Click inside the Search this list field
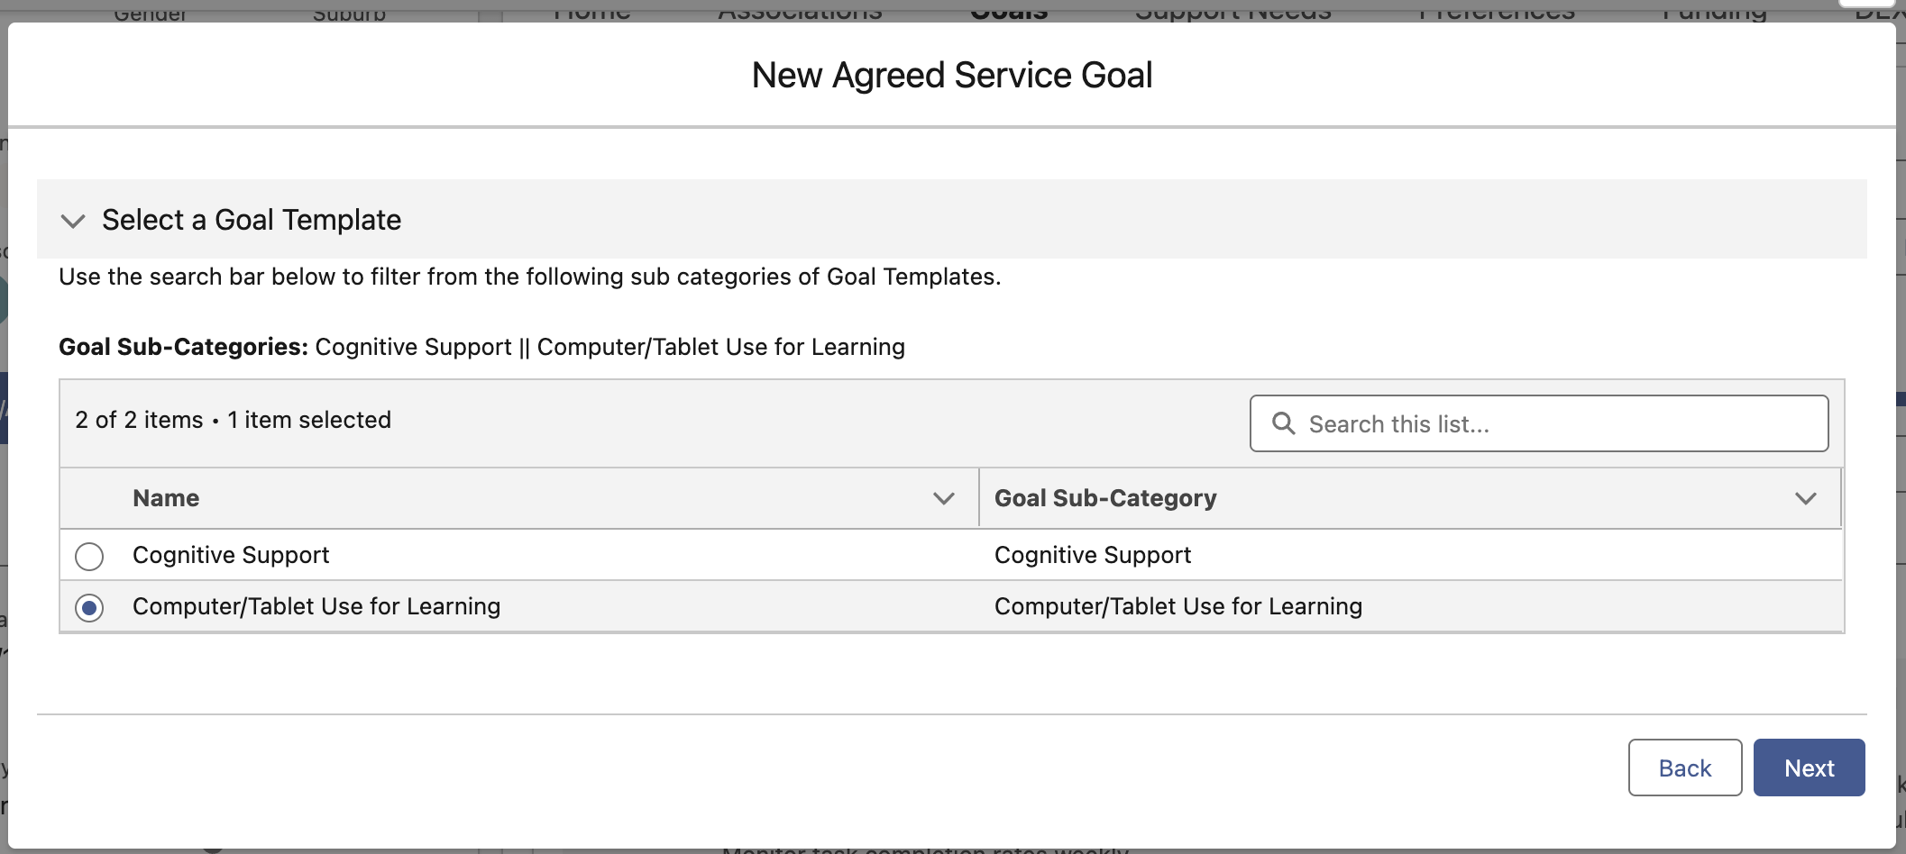Screen dimensions: 1906x854 pyautogui.click(x=1533, y=423)
